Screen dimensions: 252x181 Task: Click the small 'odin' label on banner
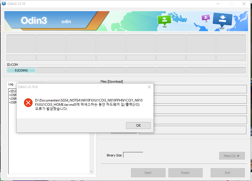point(66,21)
